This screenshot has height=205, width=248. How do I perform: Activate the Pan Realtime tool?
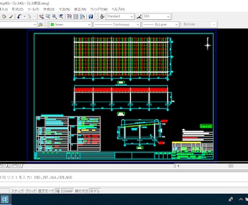[42, 17]
